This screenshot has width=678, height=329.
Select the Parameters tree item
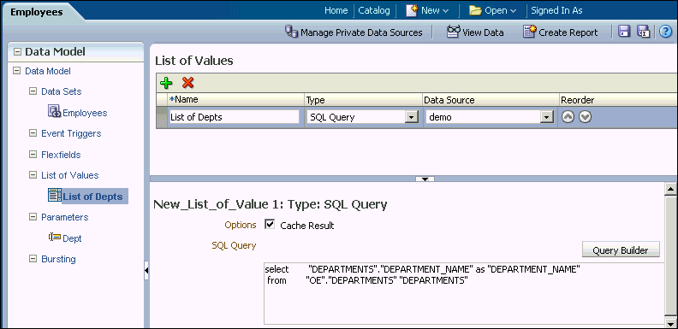click(65, 217)
